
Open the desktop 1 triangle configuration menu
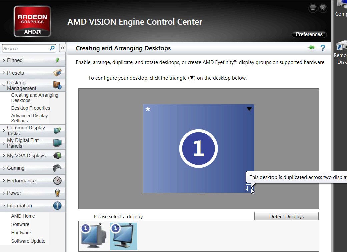pyautogui.click(x=249, y=109)
